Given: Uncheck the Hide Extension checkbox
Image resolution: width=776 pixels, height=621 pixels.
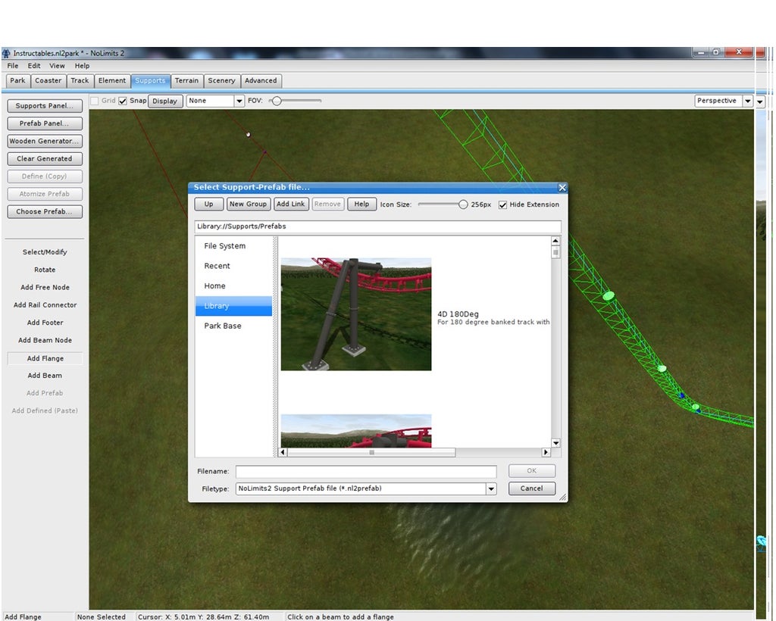Looking at the screenshot, I should point(502,204).
